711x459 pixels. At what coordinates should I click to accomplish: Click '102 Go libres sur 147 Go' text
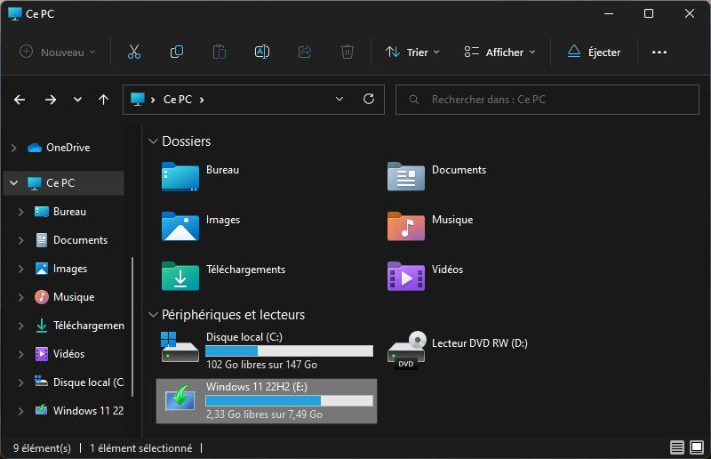(261, 365)
